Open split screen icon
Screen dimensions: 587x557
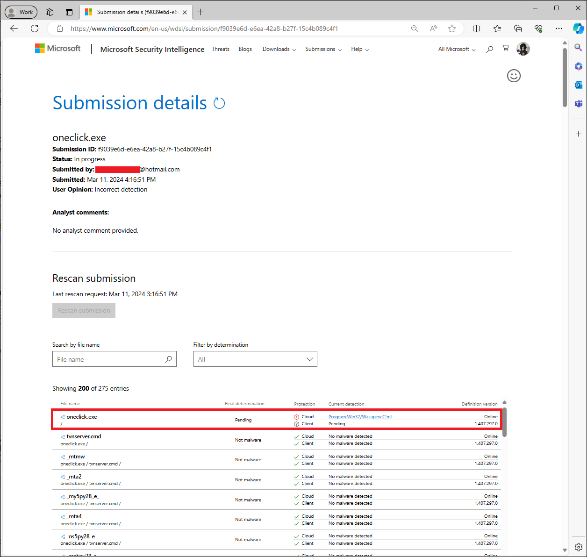[x=476, y=29]
